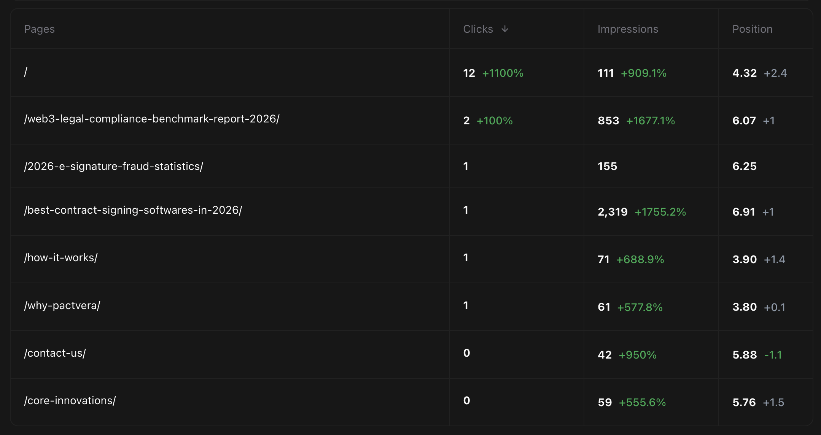This screenshot has width=821, height=435.
Task: Click the 59 impressions value
Action: tap(605, 402)
